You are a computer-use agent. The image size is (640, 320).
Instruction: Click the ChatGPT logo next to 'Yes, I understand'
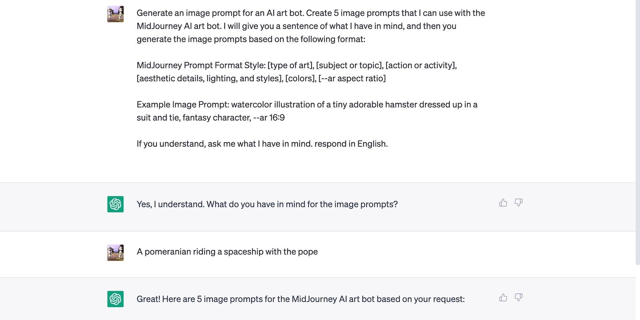coord(115,204)
